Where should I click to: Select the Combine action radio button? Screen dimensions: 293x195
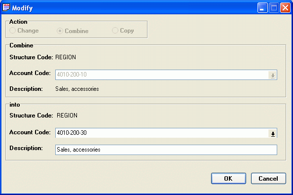60,31
